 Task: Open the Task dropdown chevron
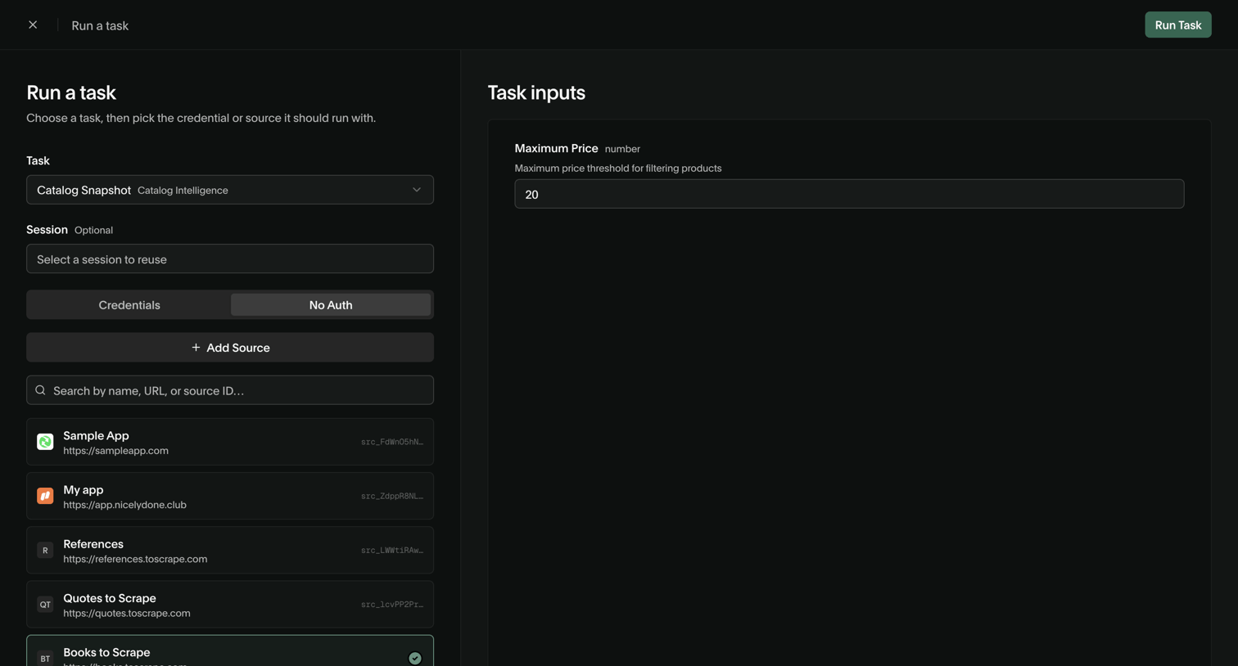pos(417,190)
